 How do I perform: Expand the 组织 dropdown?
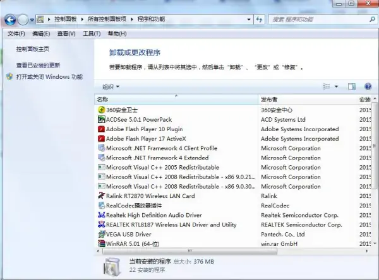pos(111,86)
